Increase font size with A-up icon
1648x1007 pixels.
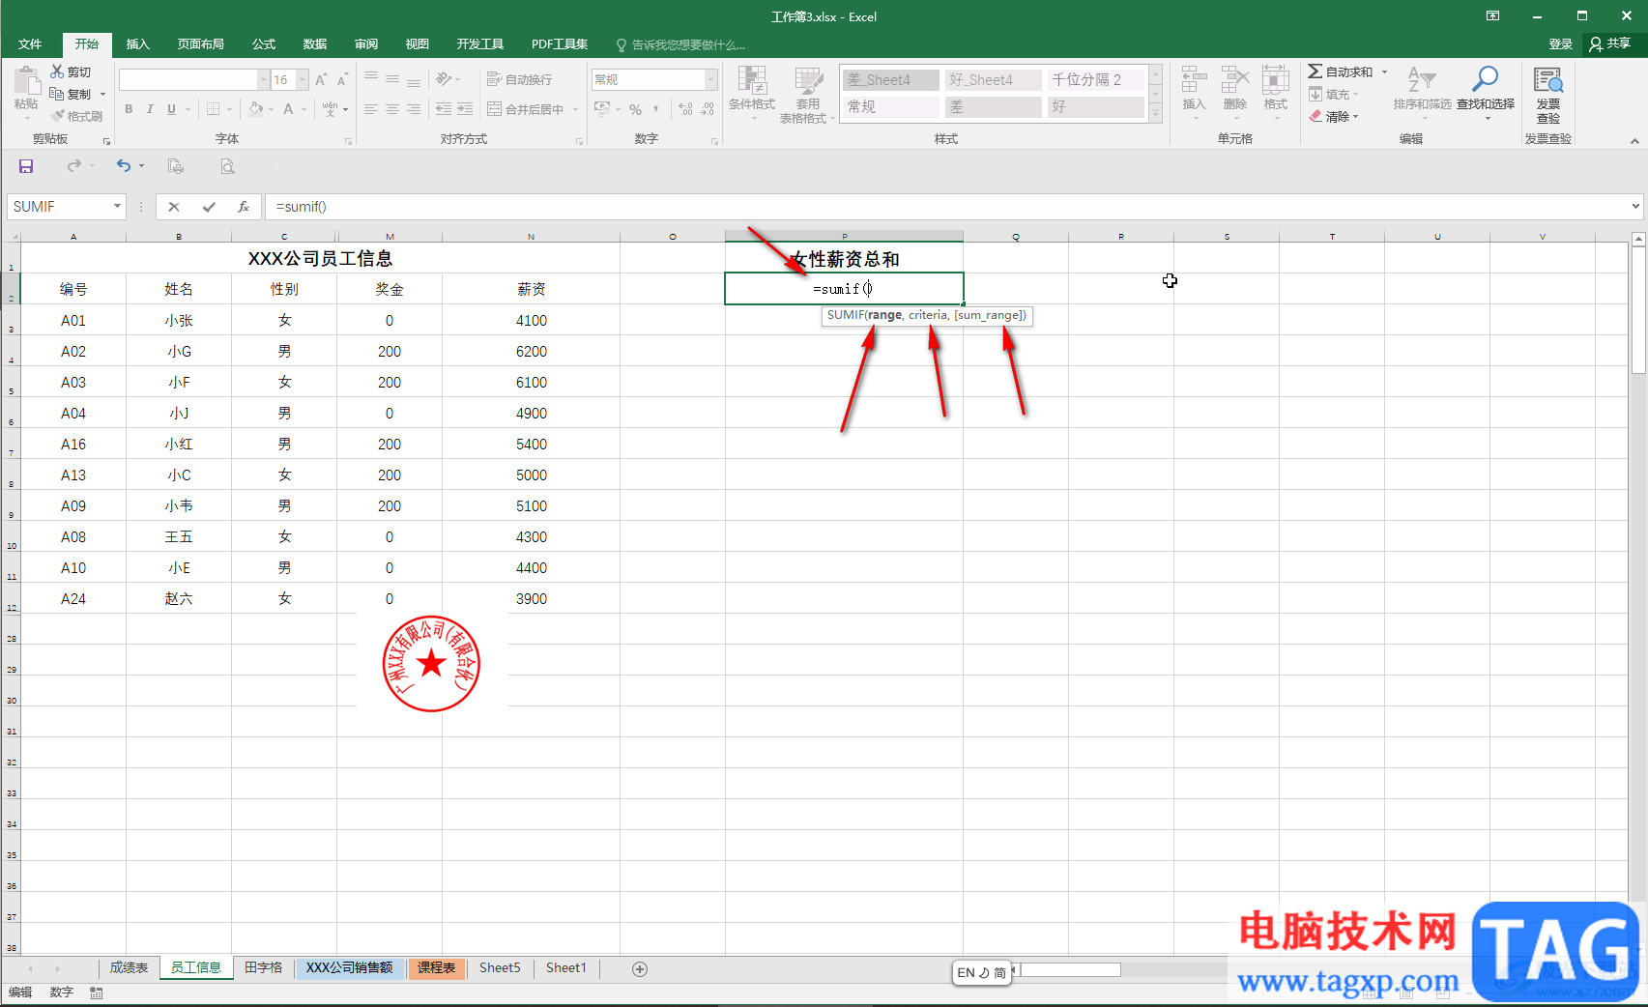click(321, 79)
